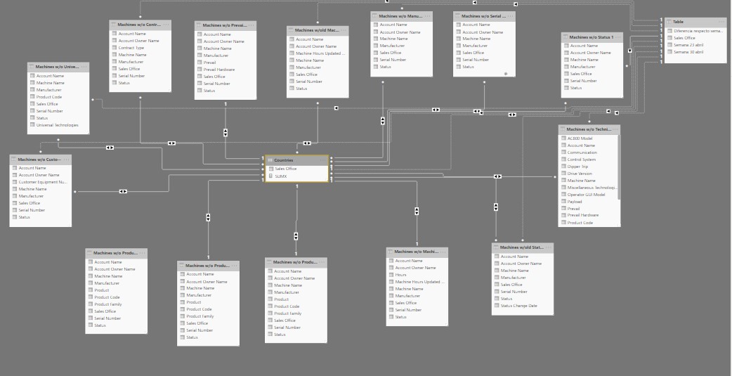Open more options on Machines w/o Contr table

pos(166,25)
